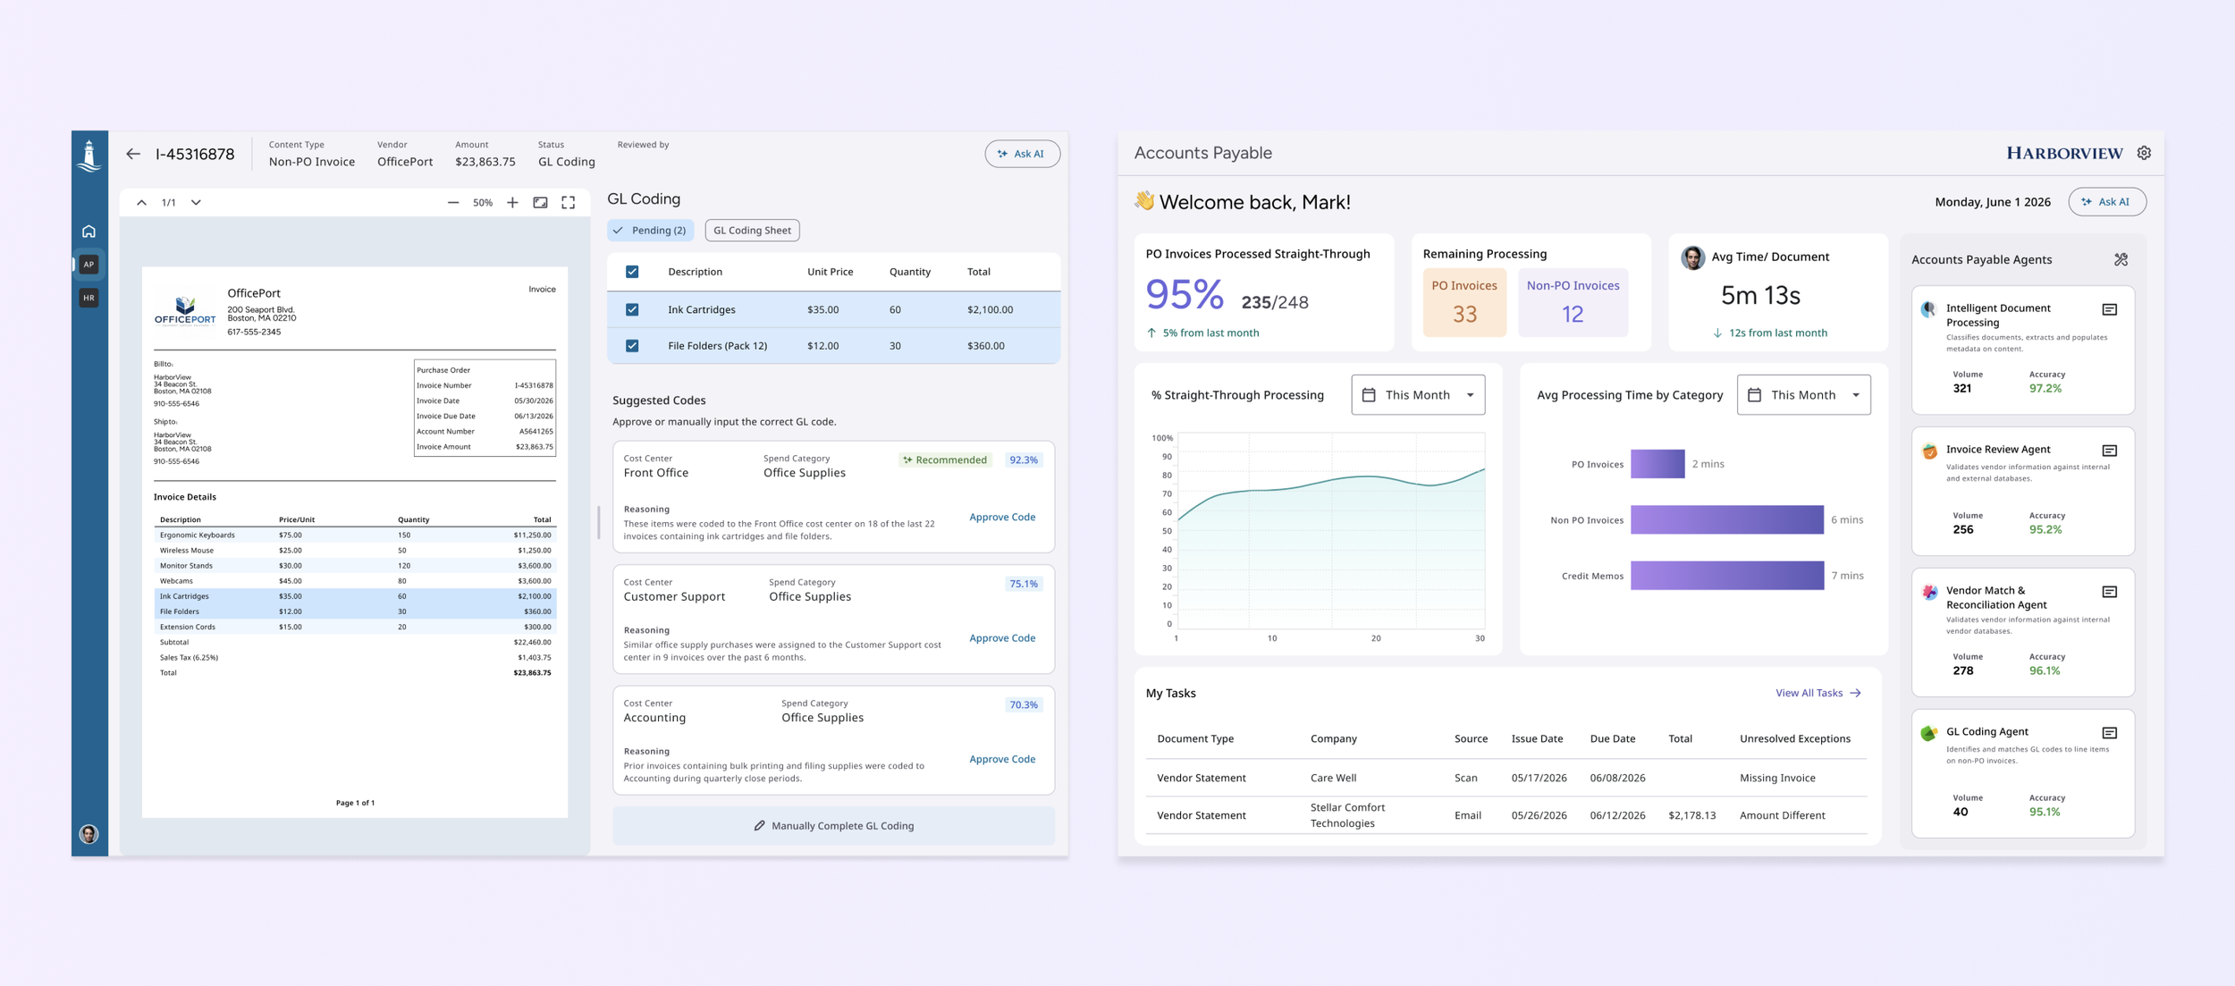This screenshot has width=2235, height=986.
Task: Open Straight-Through Processing This Month dropdown
Action: 1418,395
